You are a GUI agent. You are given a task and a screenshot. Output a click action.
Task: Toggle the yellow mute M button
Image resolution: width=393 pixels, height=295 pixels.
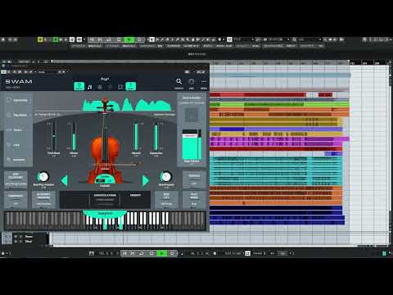[40, 40]
